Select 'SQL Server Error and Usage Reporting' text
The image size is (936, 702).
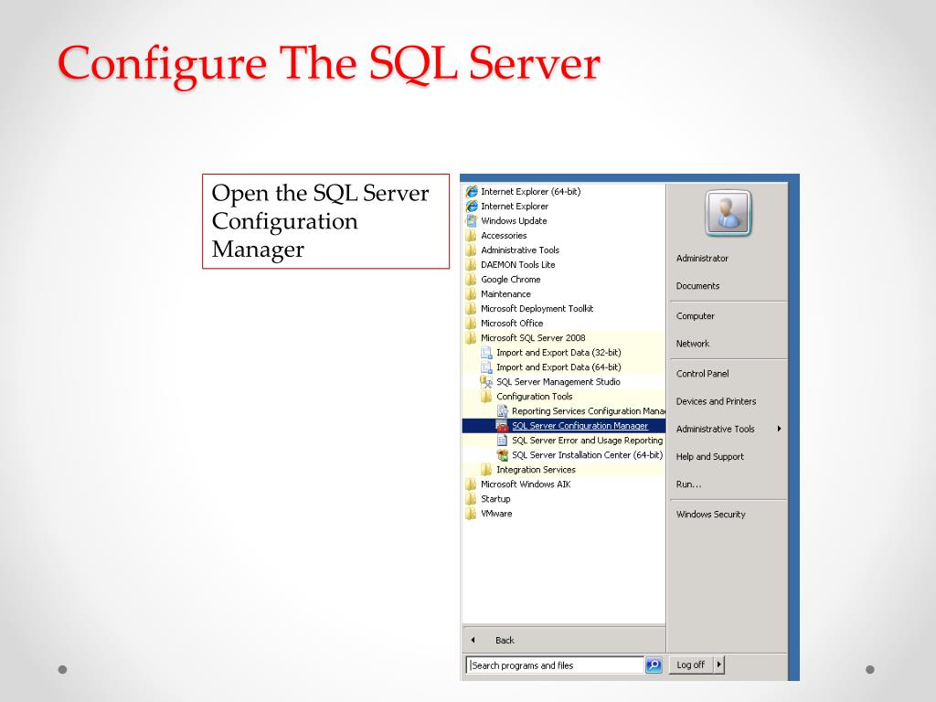[588, 440]
